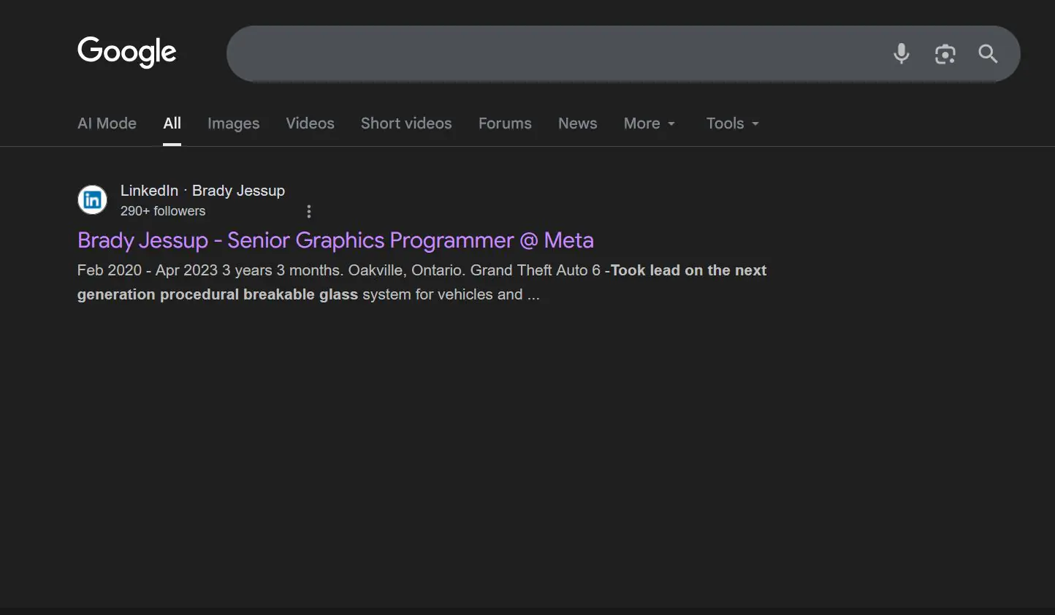
Task: Expand the More dropdown
Action: (650, 123)
